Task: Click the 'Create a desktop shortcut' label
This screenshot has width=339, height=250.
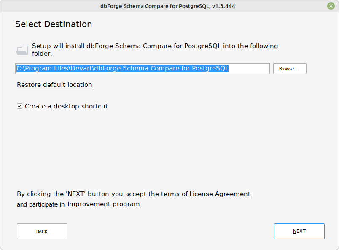Action: (x=66, y=106)
